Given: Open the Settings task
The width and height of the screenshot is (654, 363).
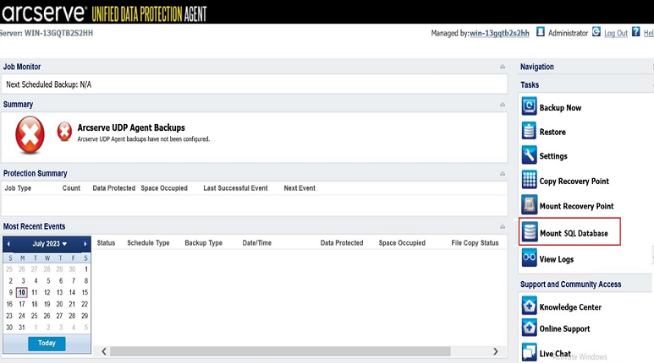Looking at the screenshot, I should tap(553, 156).
